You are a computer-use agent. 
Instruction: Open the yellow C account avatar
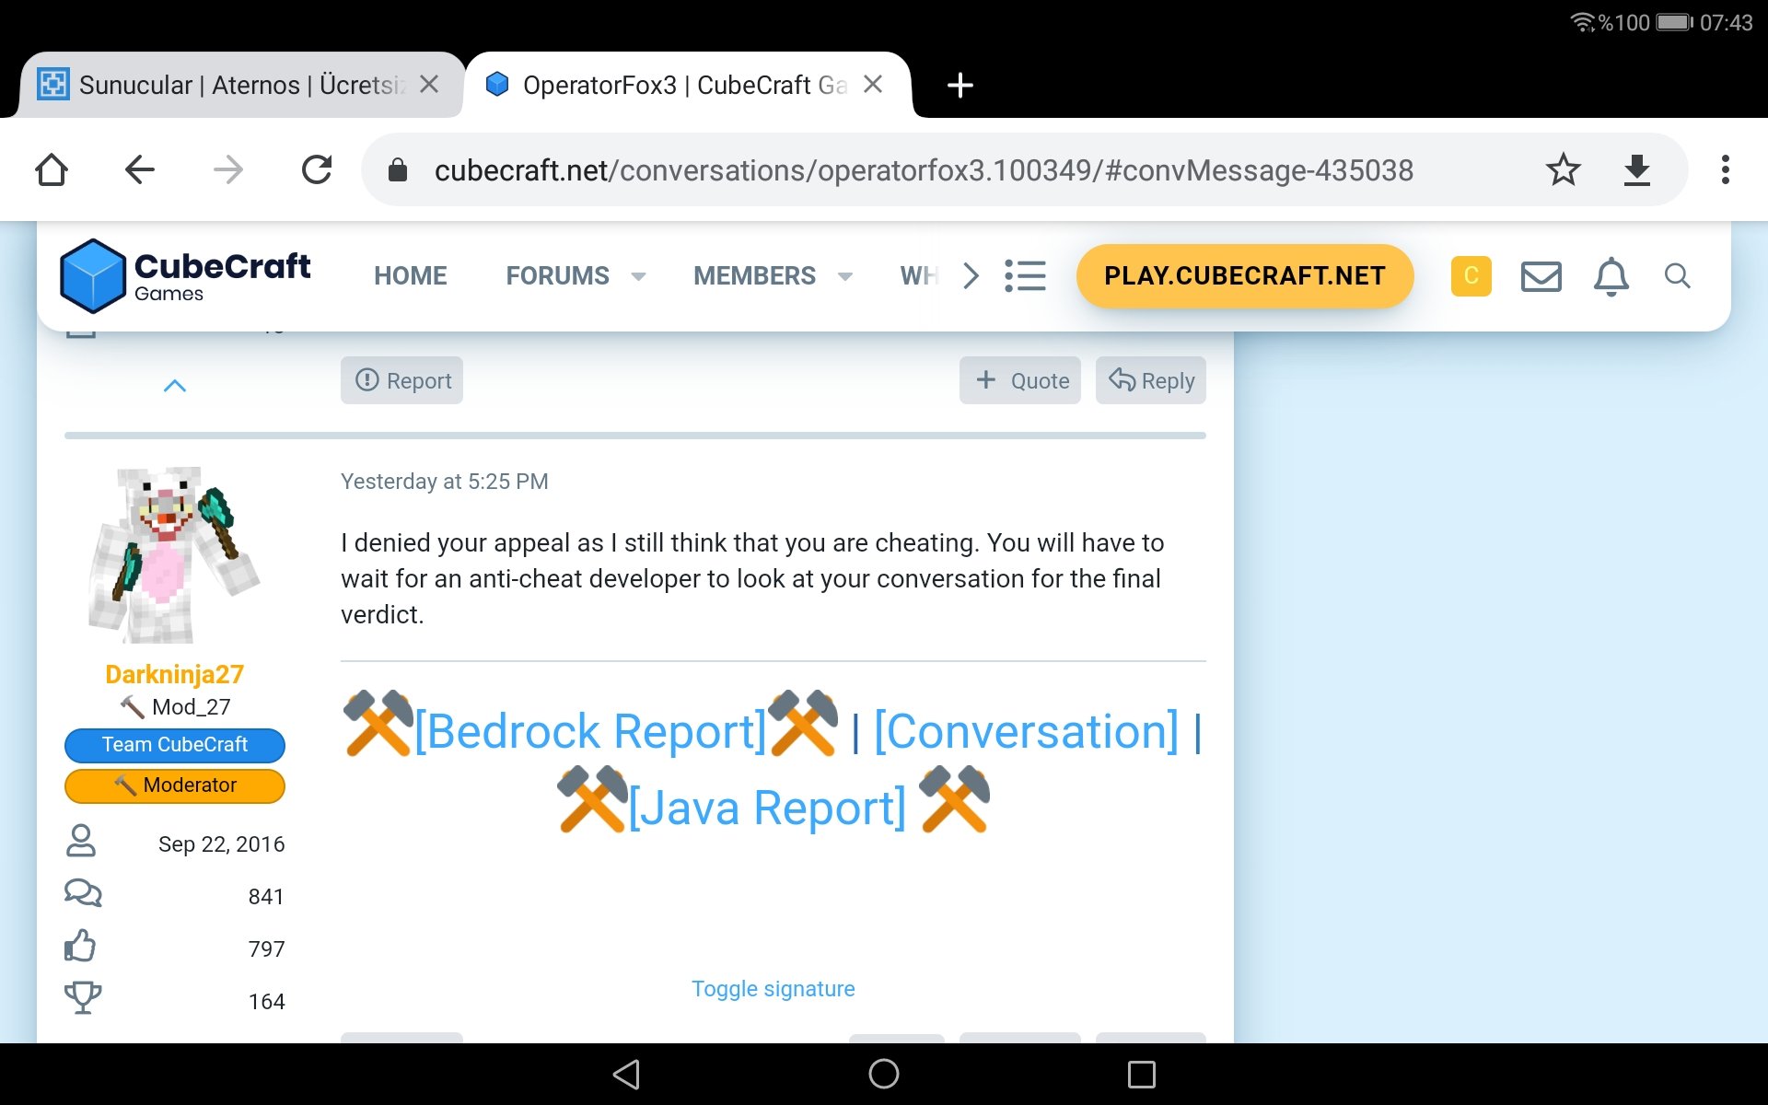point(1471,275)
